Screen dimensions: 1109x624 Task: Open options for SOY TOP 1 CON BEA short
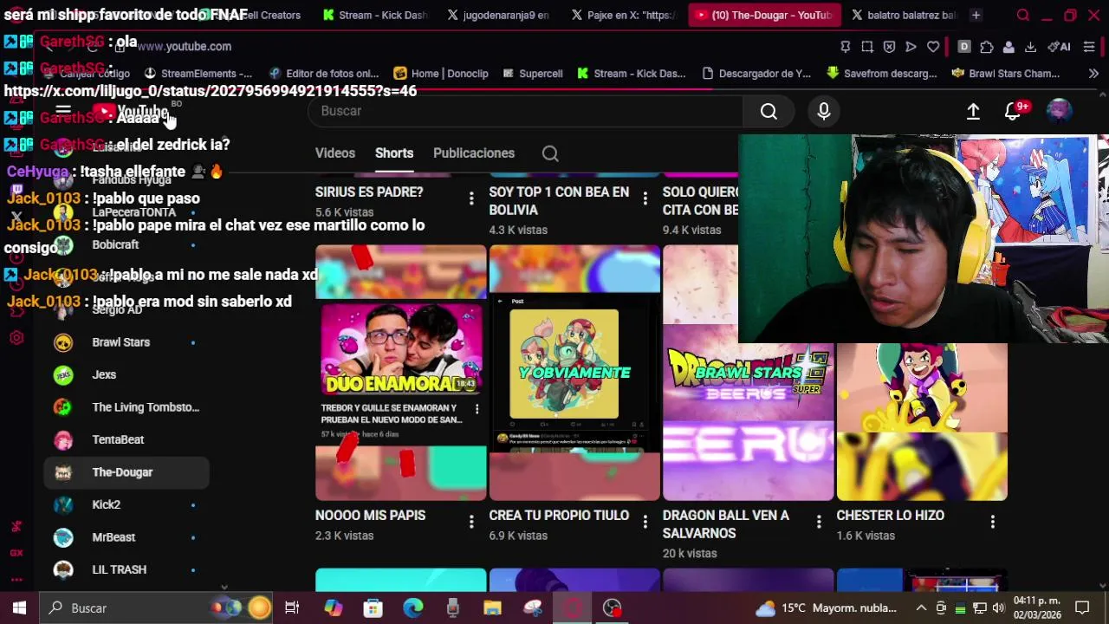coord(645,198)
